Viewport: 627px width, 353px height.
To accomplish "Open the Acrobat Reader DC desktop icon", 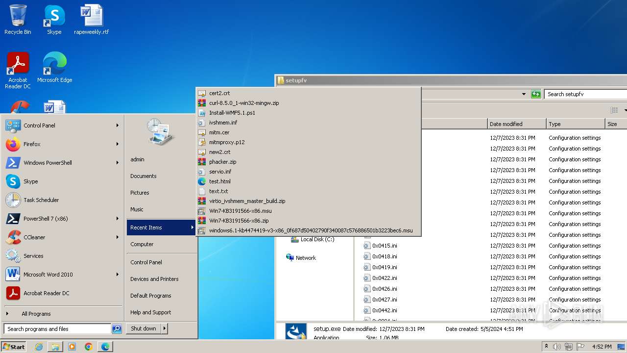I will [18, 71].
